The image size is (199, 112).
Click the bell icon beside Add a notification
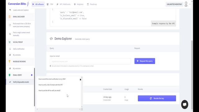pos(10,49)
